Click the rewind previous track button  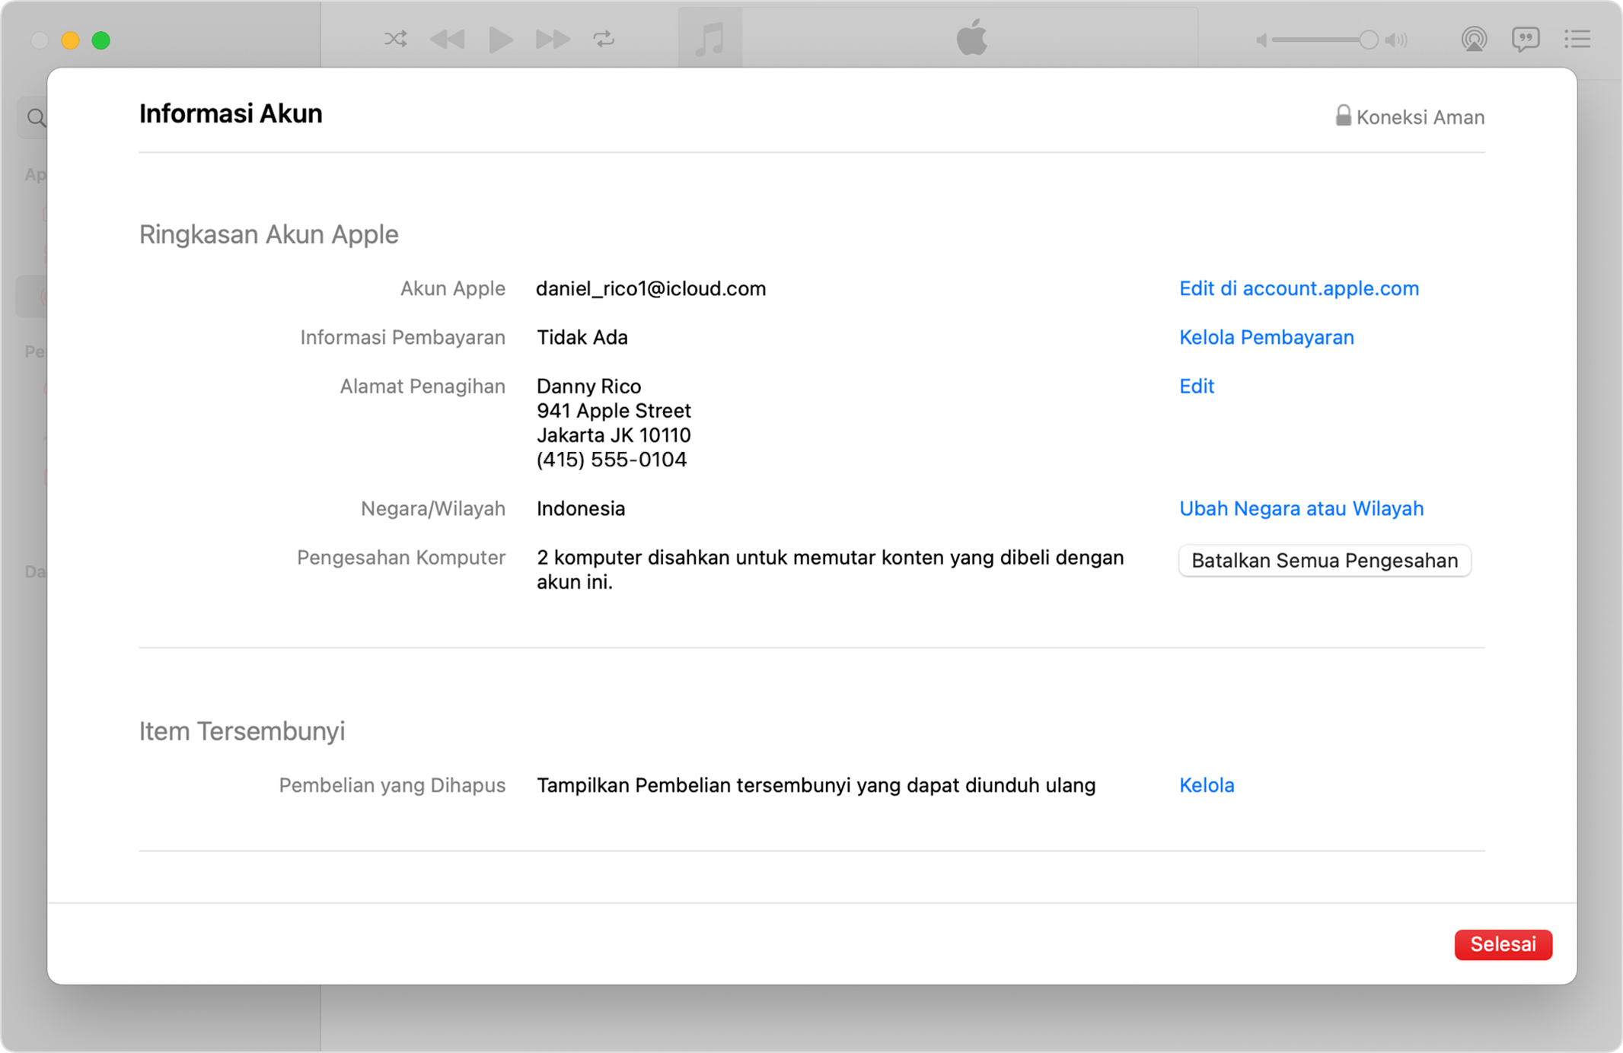pyautogui.click(x=447, y=39)
